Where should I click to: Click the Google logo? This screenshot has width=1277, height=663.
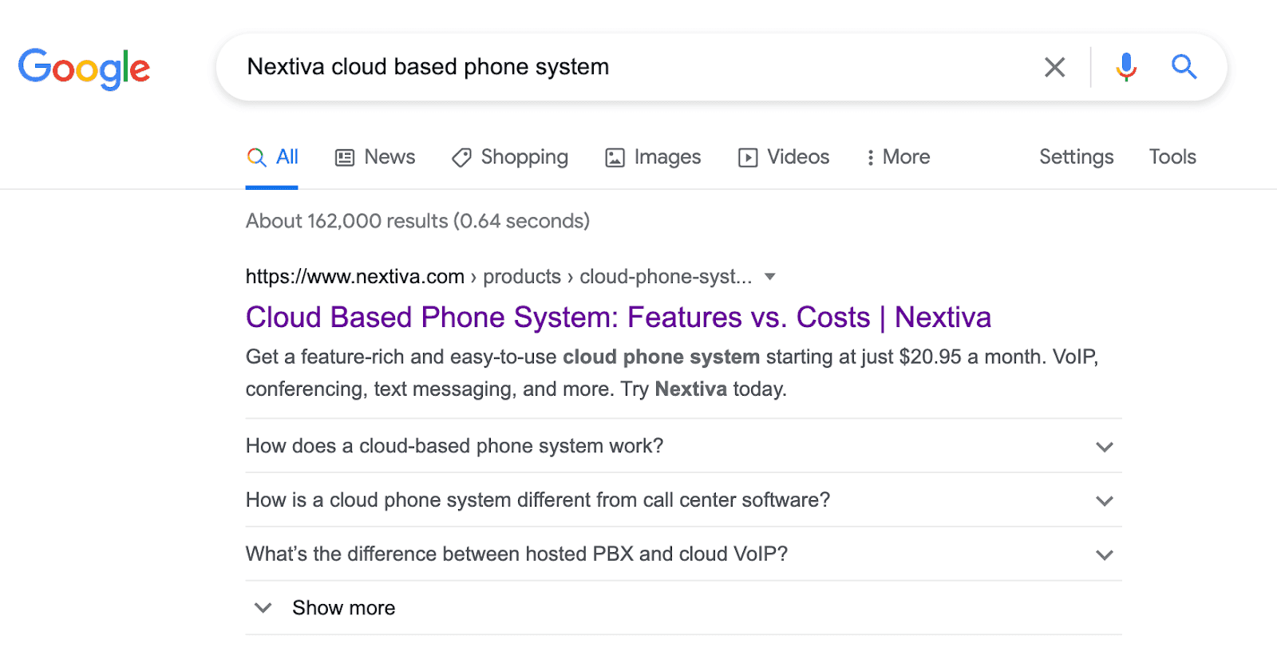(x=84, y=68)
